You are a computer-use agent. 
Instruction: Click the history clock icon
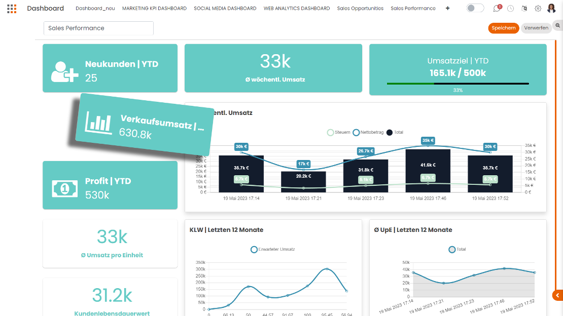(x=511, y=8)
